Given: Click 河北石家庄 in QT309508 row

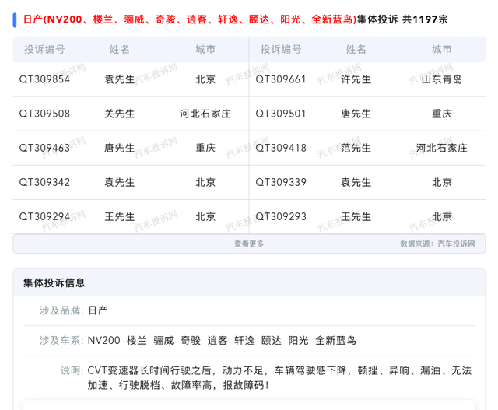Looking at the screenshot, I should [x=205, y=114].
